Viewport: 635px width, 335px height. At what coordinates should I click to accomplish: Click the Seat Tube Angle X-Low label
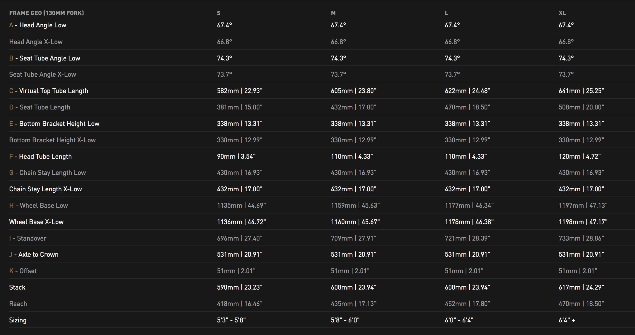coord(43,74)
